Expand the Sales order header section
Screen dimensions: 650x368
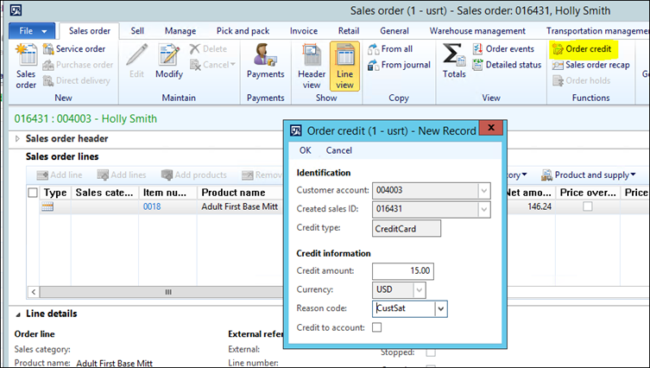(19, 138)
